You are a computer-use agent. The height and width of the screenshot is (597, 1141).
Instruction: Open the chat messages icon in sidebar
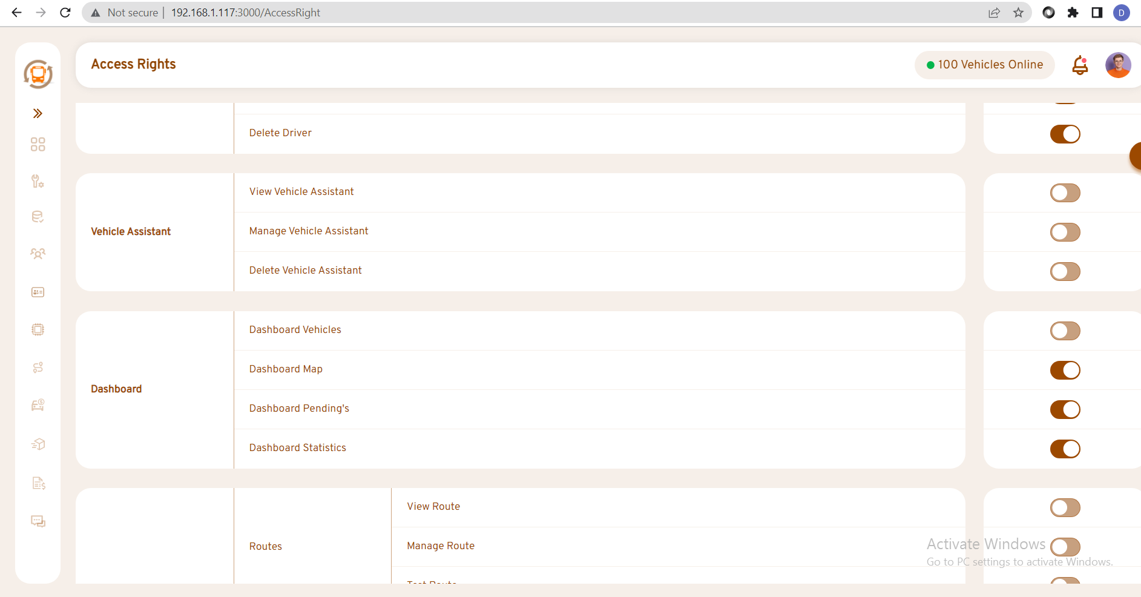point(38,521)
